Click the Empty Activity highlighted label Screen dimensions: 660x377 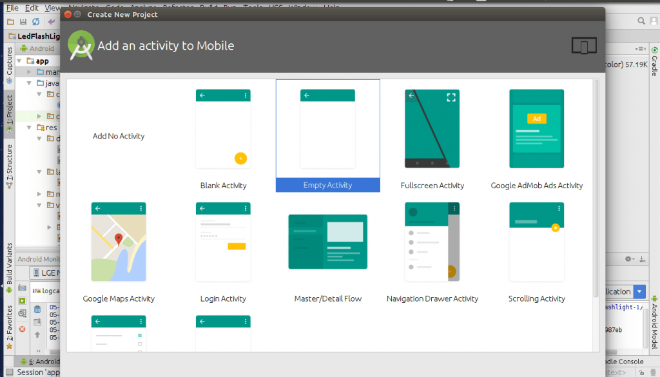(327, 185)
